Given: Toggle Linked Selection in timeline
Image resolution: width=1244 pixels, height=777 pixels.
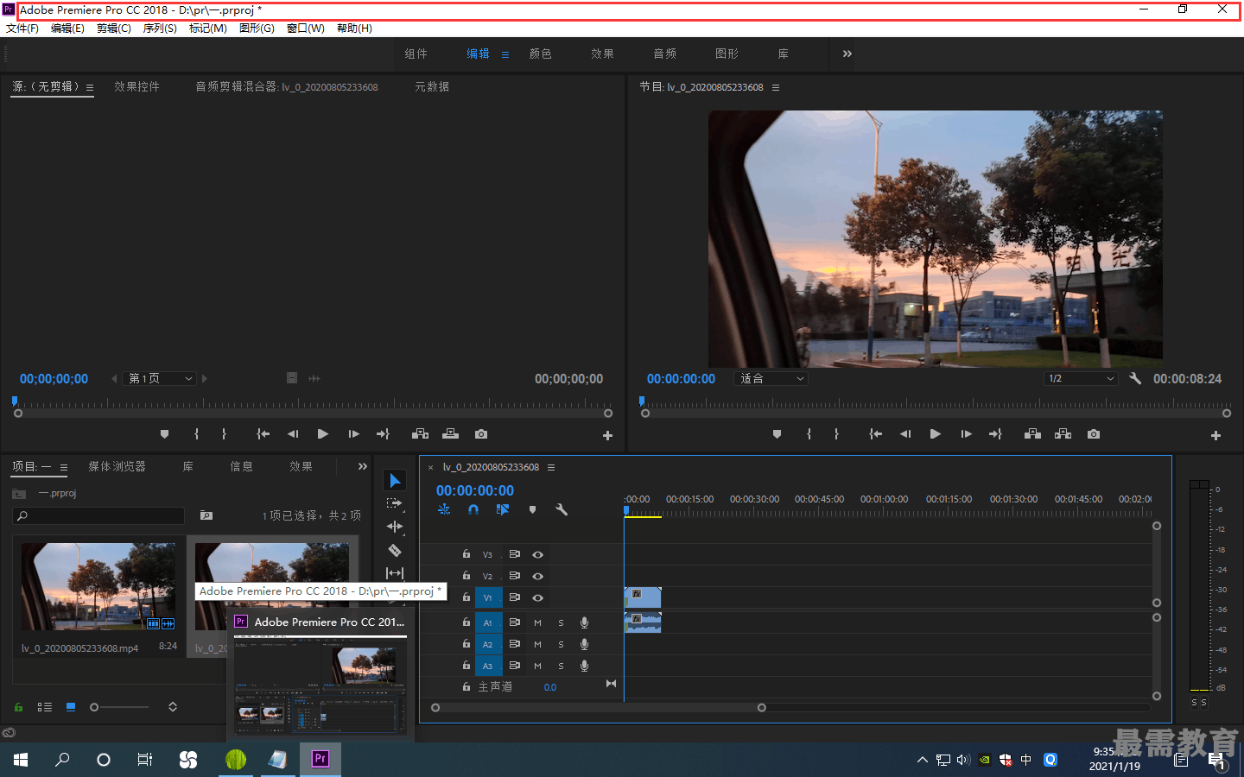Looking at the screenshot, I should (x=503, y=510).
